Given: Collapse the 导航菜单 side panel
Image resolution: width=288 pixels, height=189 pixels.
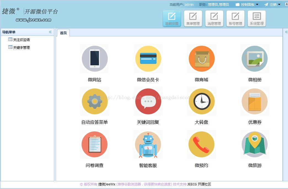Looking at the screenshot, I should tap(50, 32).
